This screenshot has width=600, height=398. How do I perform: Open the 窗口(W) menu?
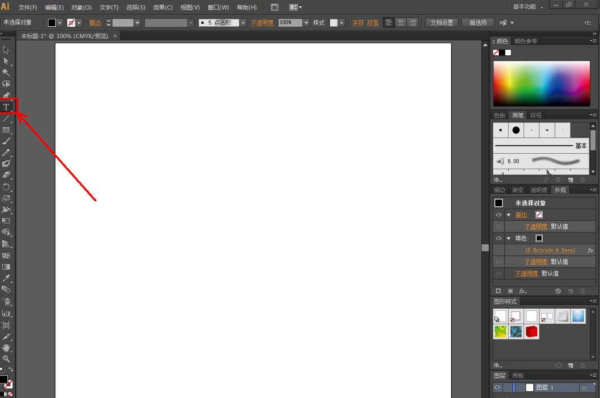tap(218, 7)
